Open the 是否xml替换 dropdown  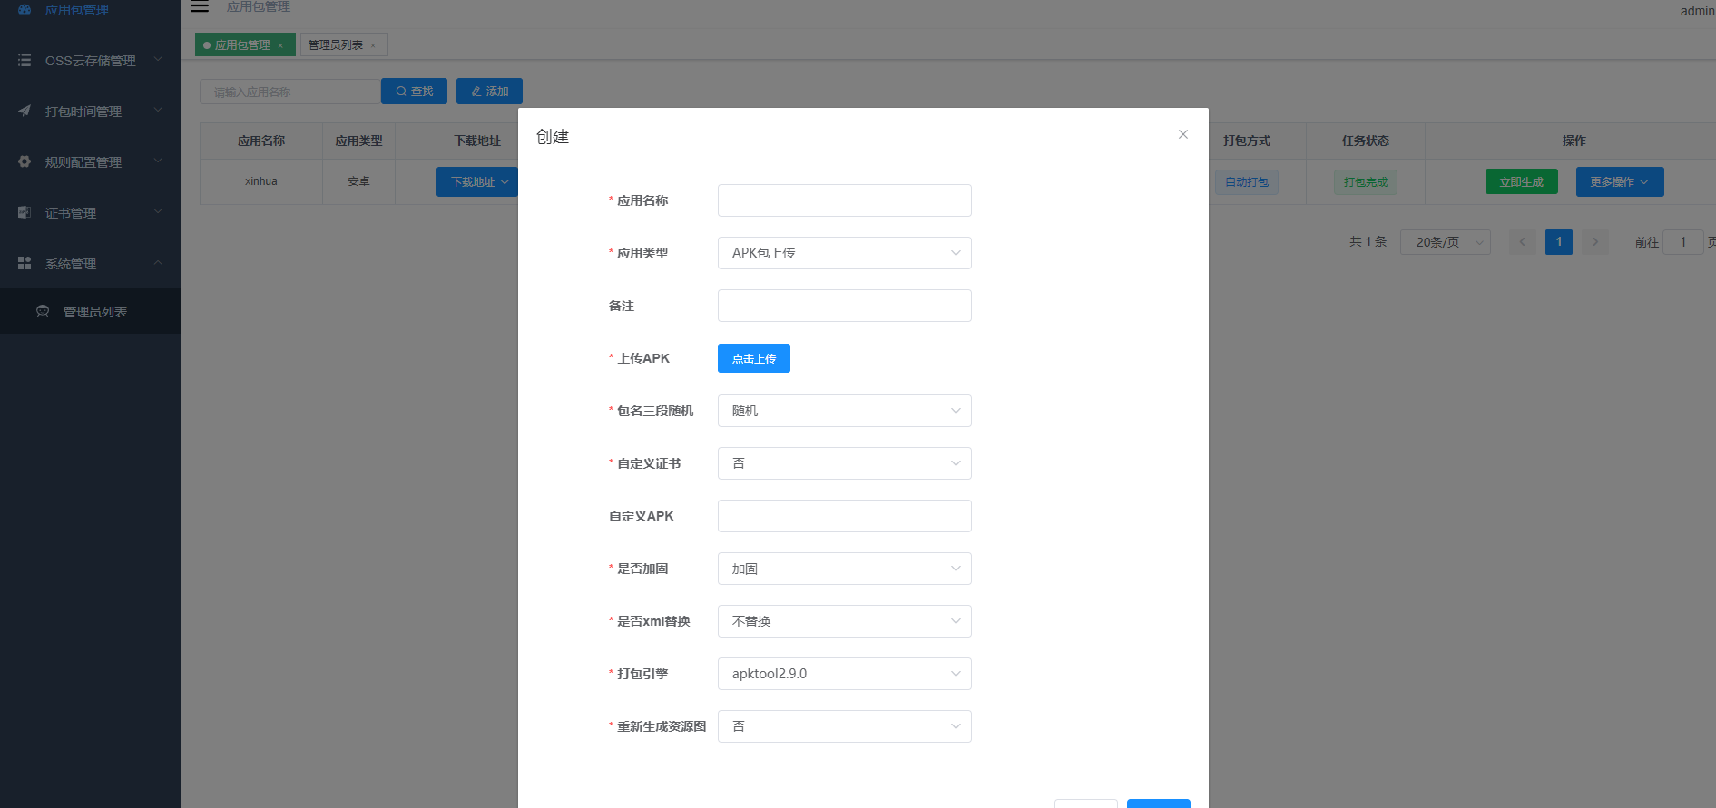click(844, 621)
